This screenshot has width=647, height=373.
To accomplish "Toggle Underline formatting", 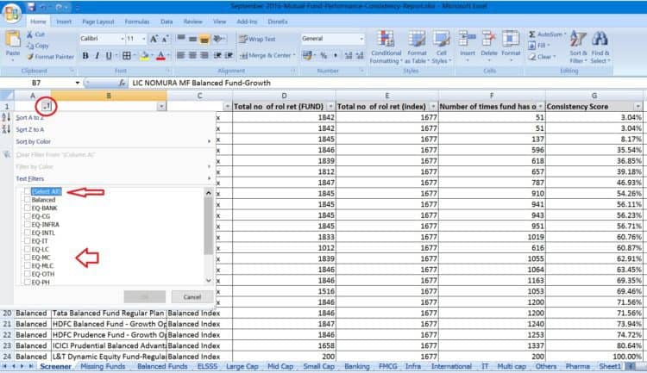I will (109, 55).
